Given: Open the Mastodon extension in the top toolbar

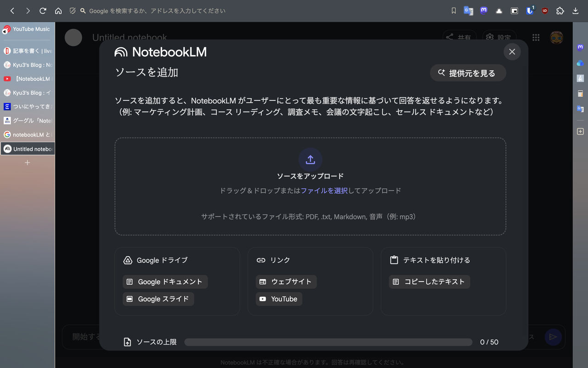Looking at the screenshot, I should click(x=484, y=11).
